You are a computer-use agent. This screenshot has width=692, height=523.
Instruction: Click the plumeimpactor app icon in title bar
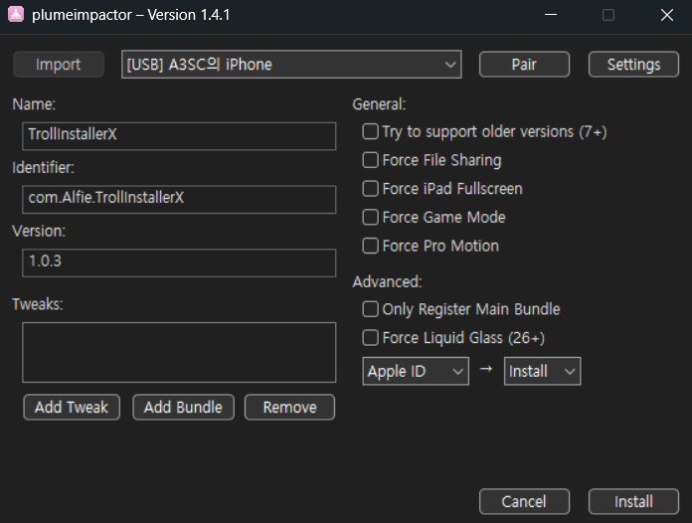coord(16,15)
